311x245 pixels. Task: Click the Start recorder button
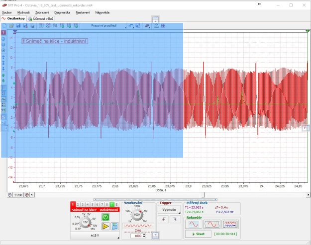[x=198, y=234]
